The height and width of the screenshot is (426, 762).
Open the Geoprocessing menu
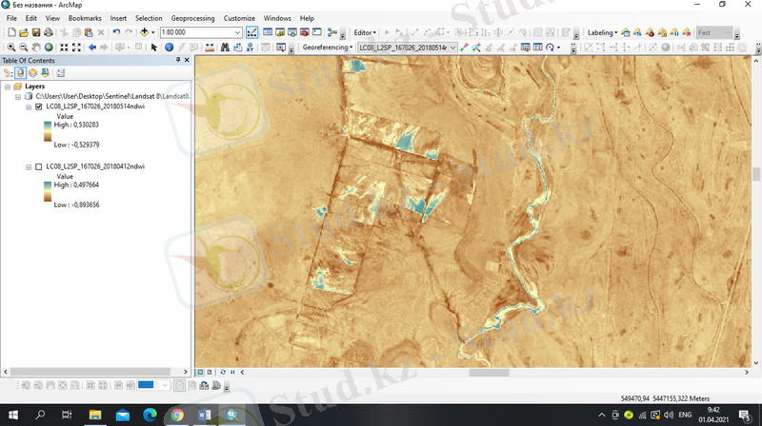(x=192, y=18)
